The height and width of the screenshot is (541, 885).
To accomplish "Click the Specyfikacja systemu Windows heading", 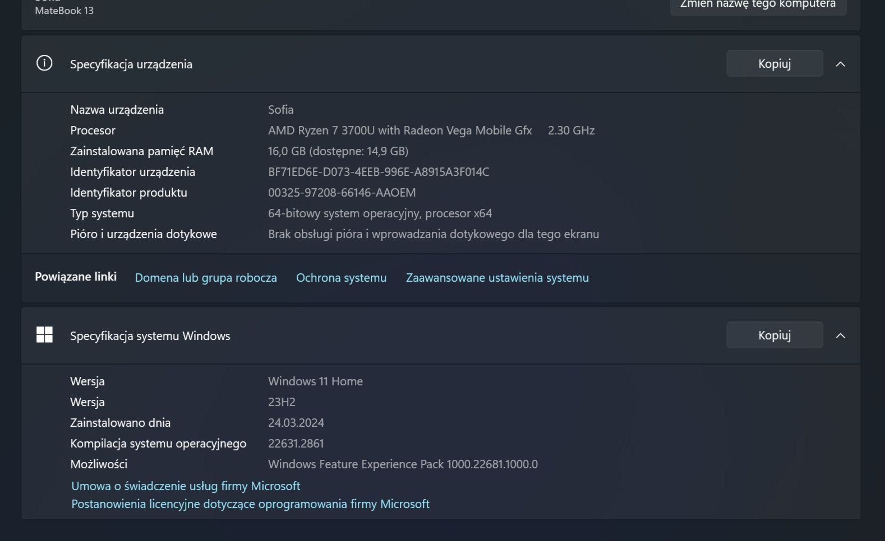I will [x=150, y=336].
